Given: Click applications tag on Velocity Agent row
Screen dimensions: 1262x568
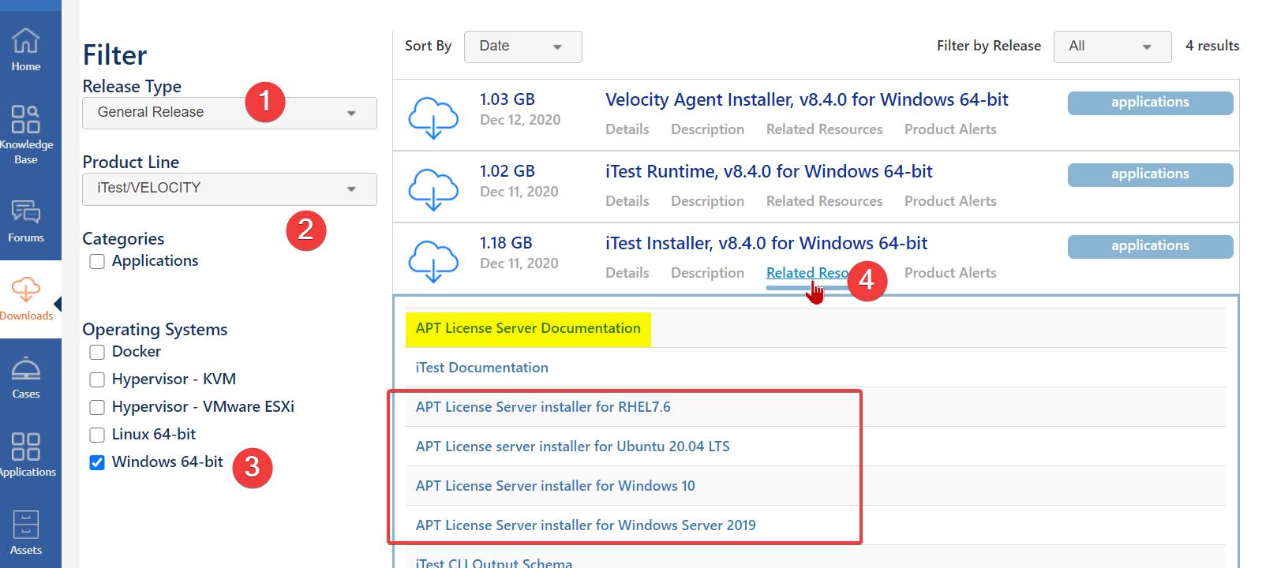Looking at the screenshot, I should [1150, 103].
